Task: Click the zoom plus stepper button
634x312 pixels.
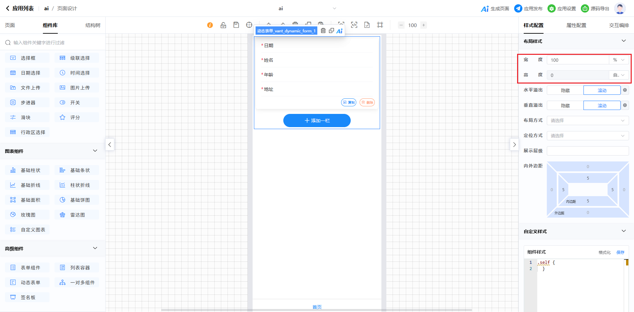Action: [x=423, y=25]
